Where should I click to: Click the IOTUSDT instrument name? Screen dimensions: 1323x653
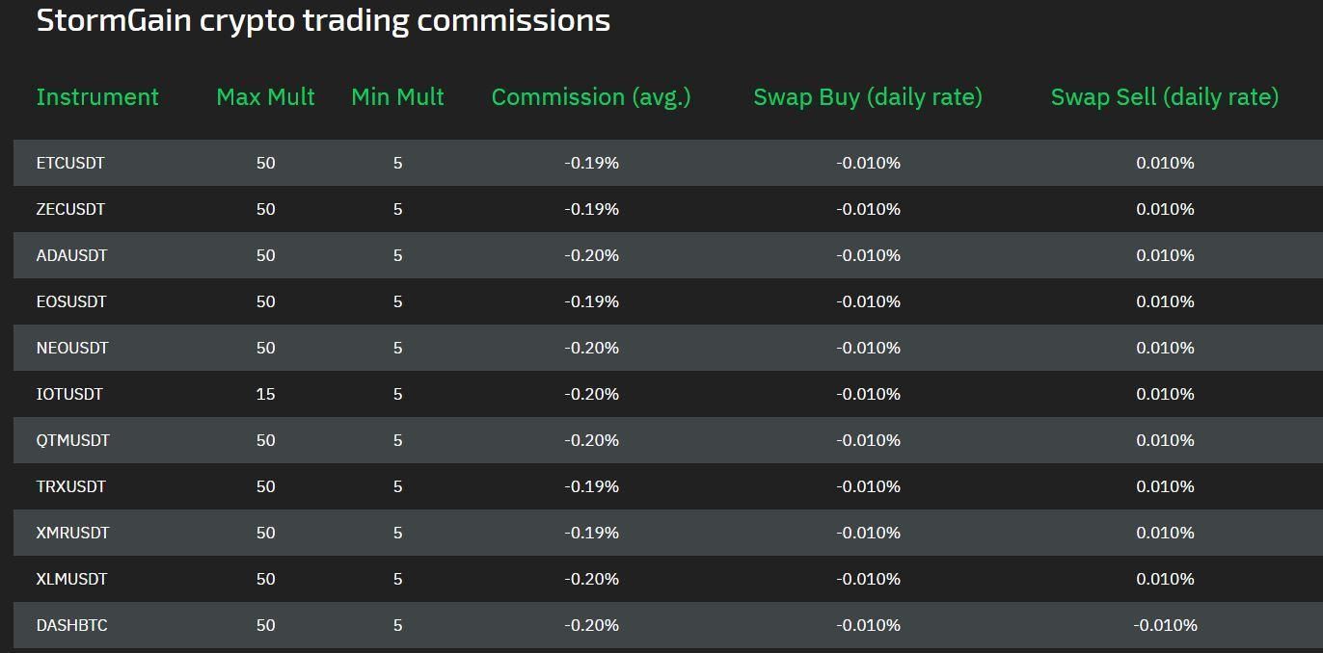(69, 395)
